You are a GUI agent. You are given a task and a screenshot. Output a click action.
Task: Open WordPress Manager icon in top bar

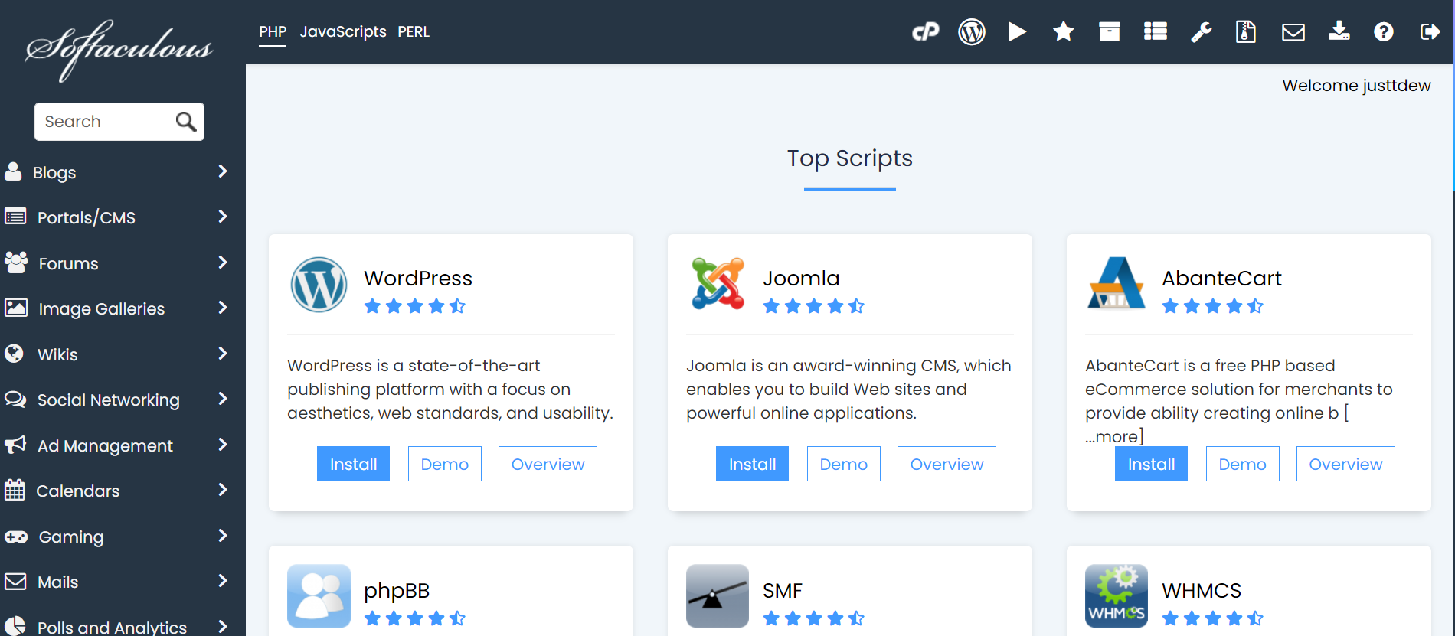[x=972, y=31]
